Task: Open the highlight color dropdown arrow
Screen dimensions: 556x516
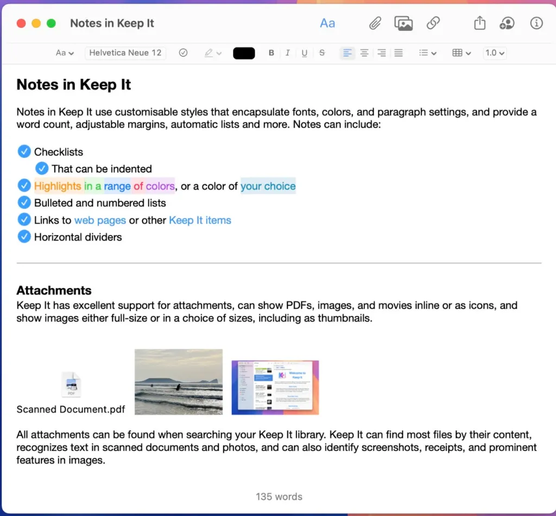Action: (x=219, y=53)
